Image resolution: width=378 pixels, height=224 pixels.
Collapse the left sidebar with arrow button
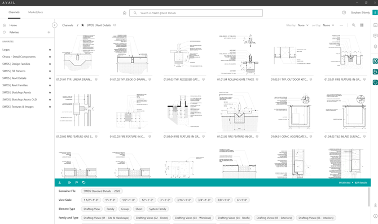[55, 25]
